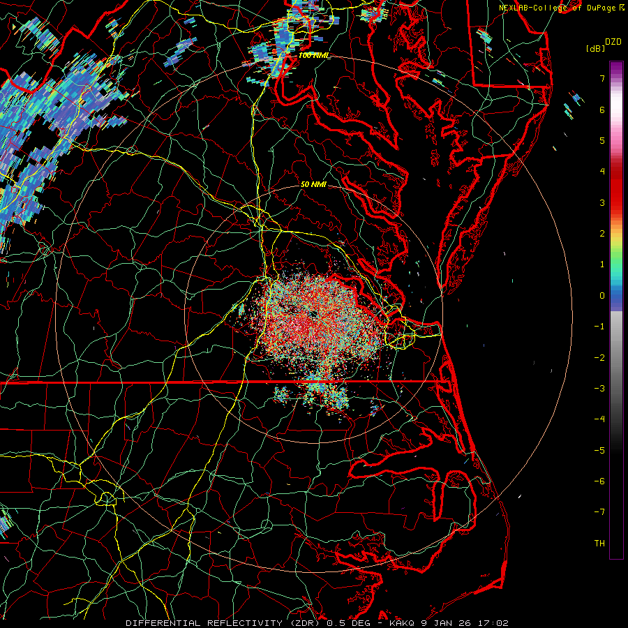
Task: Click the 1 dB scale value
Action: coord(602,264)
